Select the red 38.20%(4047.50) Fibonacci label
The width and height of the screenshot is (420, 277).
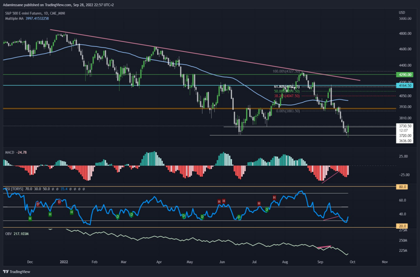(x=286, y=96)
